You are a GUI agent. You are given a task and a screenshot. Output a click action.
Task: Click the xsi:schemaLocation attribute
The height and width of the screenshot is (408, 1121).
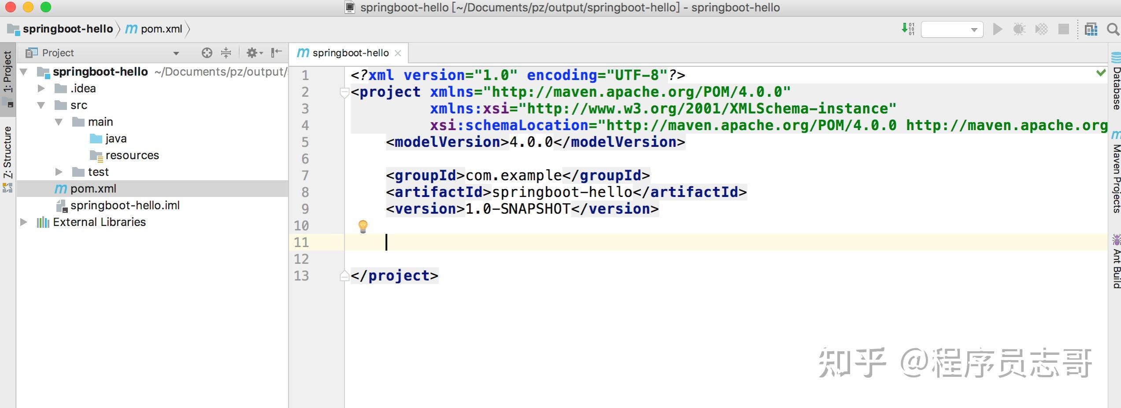509,125
